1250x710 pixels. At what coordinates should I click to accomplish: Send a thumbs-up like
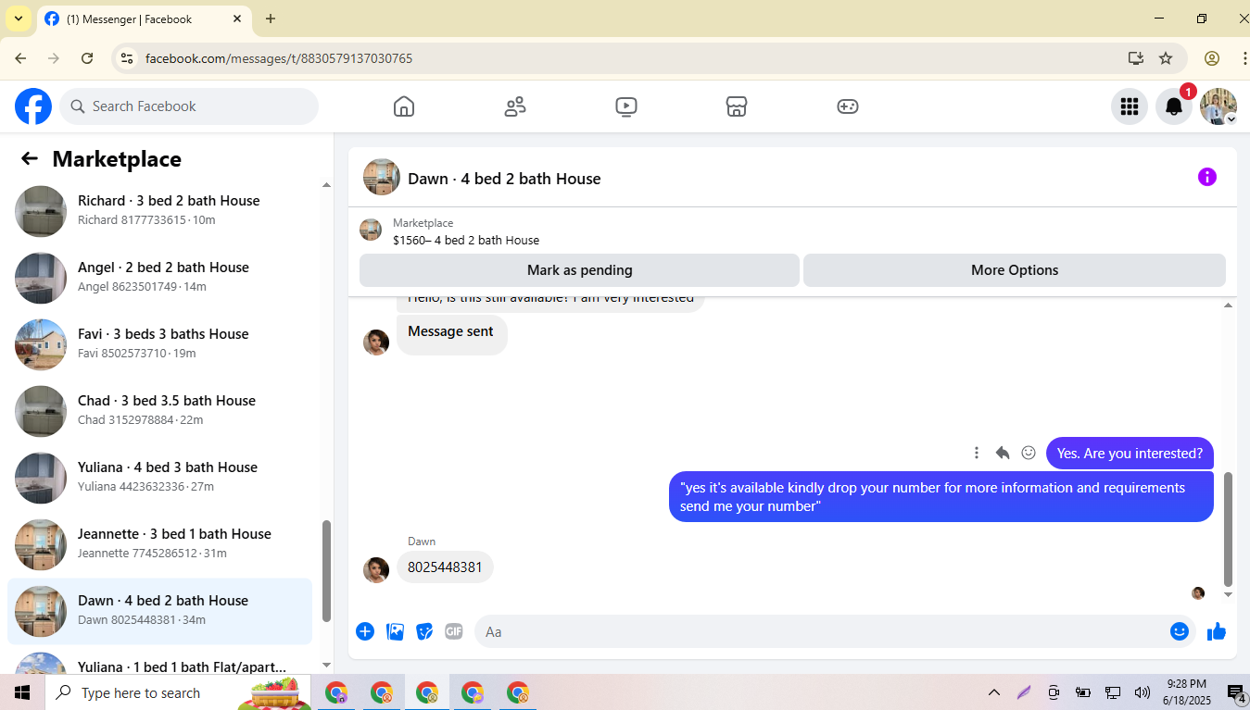[1217, 631]
